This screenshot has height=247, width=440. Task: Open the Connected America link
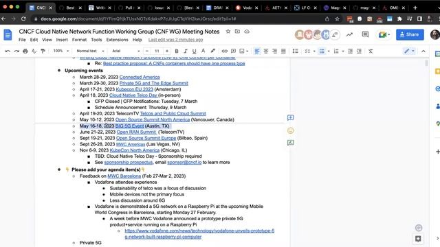[x=140, y=77]
